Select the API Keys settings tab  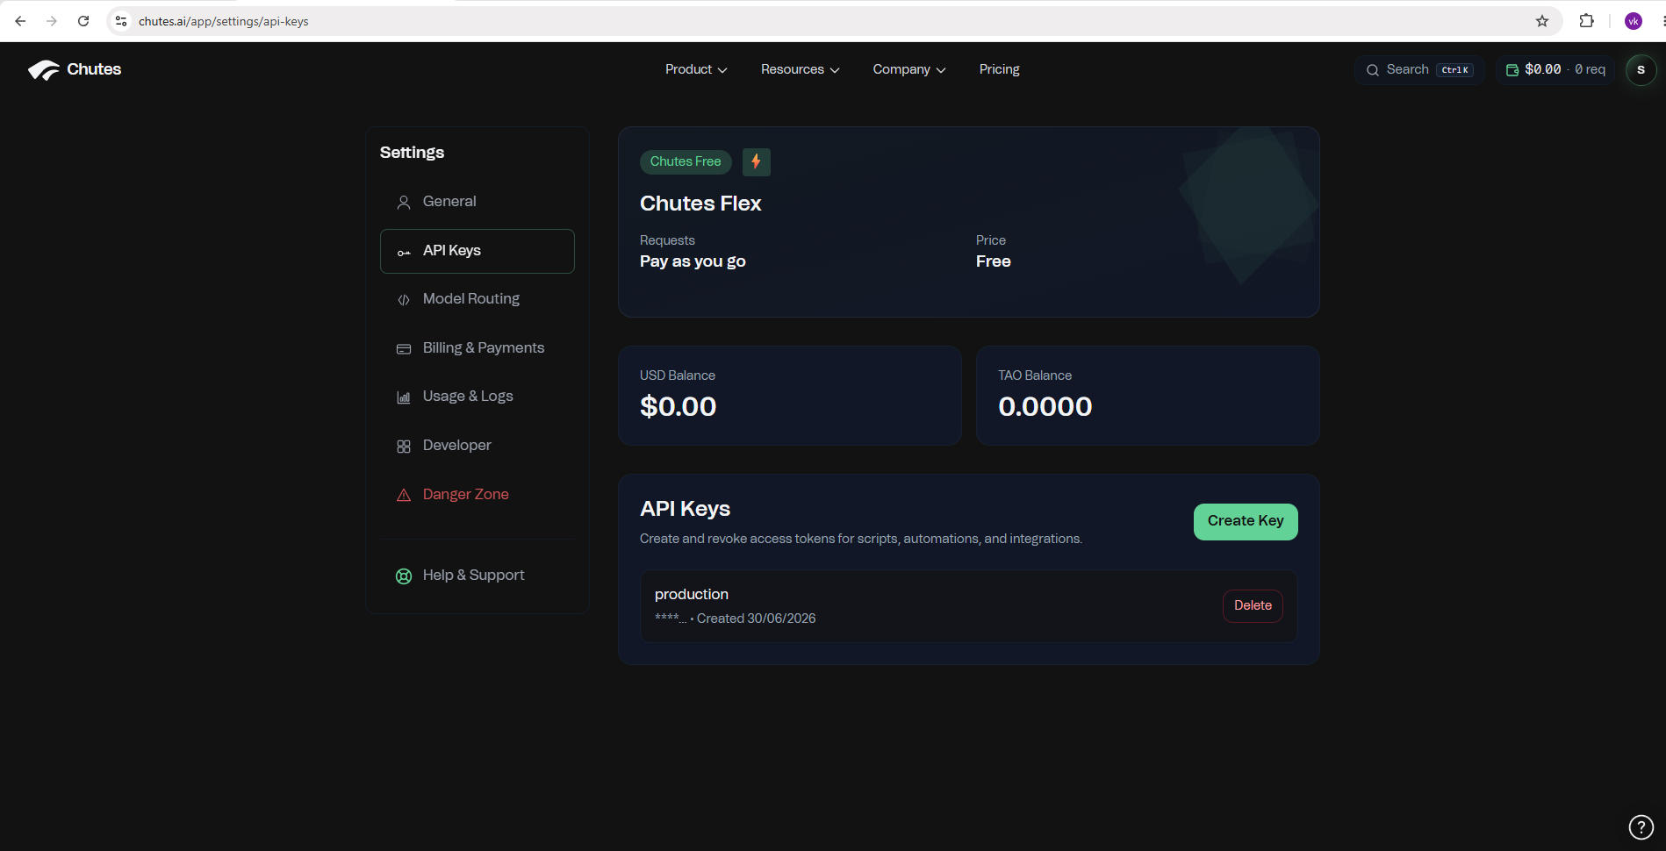478,251
